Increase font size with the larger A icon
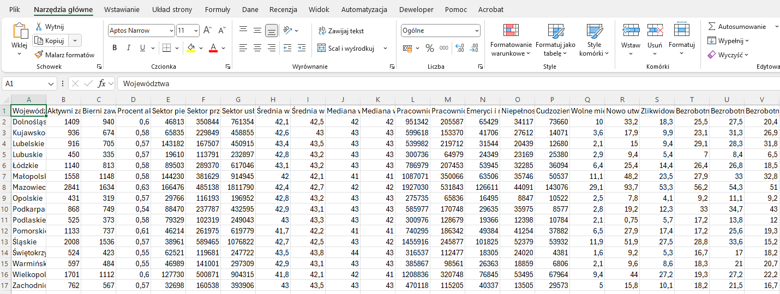 207,31
